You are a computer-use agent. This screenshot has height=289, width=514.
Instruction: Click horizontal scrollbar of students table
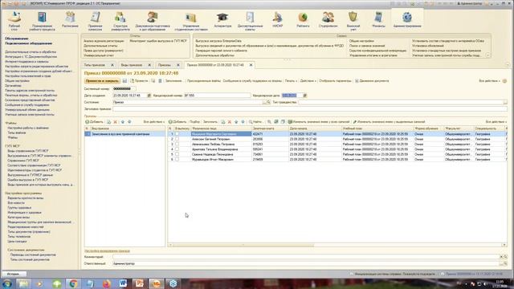point(243,245)
